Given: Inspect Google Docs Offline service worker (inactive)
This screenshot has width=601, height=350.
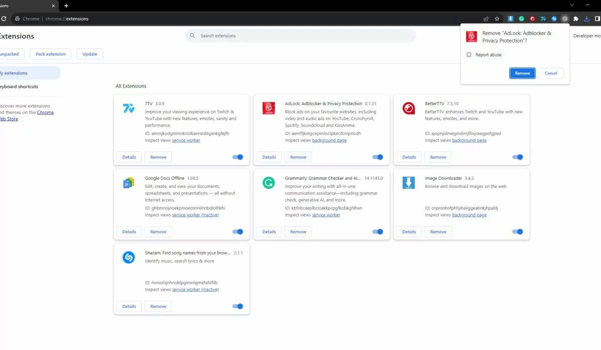Looking at the screenshot, I should coord(195,215).
